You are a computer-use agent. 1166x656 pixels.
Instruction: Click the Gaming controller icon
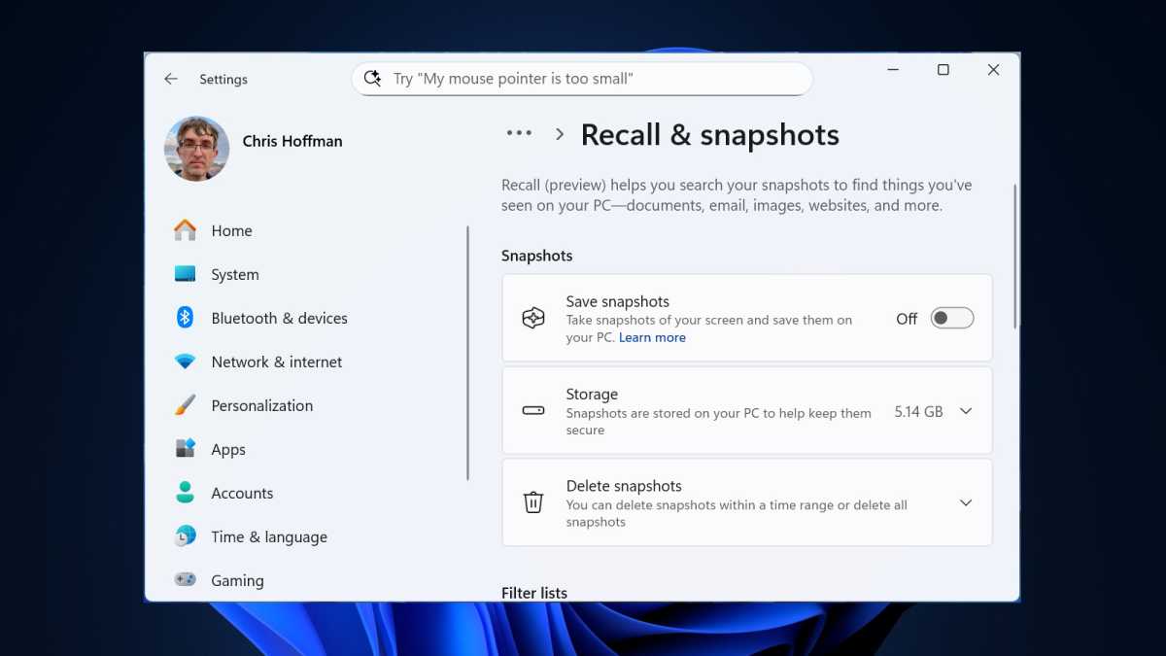(185, 580)
